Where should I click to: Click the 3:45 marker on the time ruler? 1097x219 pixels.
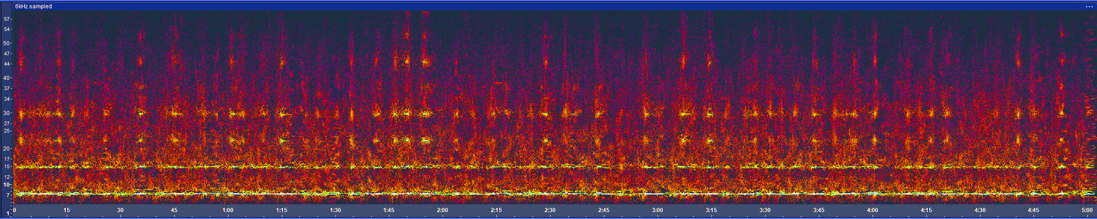click(819, 210)
